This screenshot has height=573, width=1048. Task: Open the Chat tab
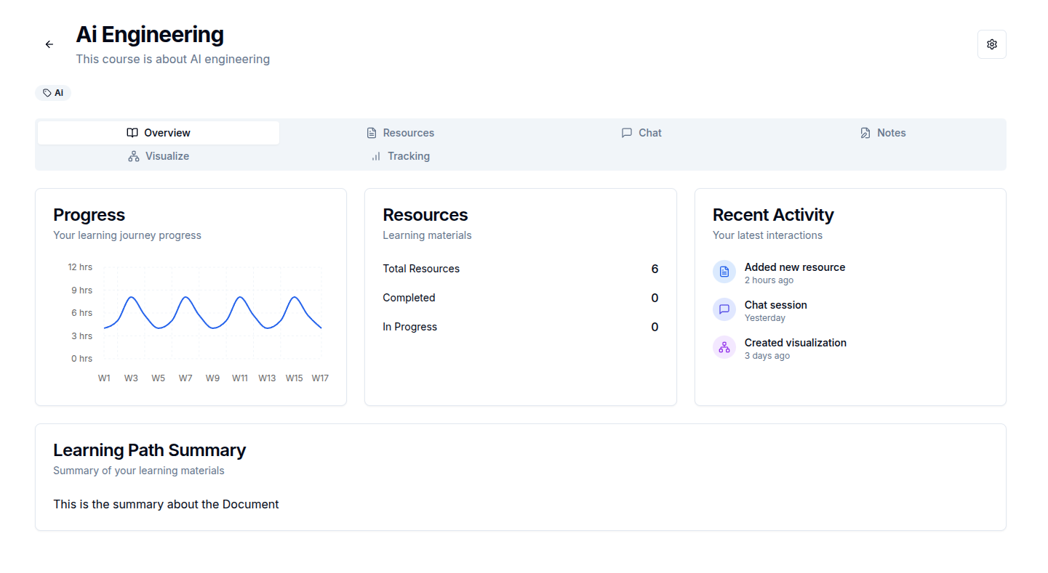[x=641, y=133]
